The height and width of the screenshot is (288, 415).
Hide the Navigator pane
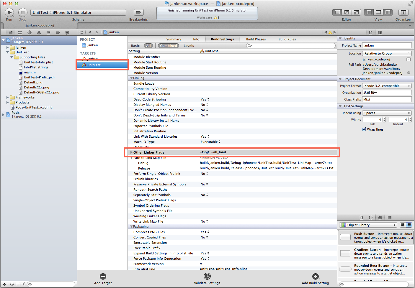[x=369, y=12]
